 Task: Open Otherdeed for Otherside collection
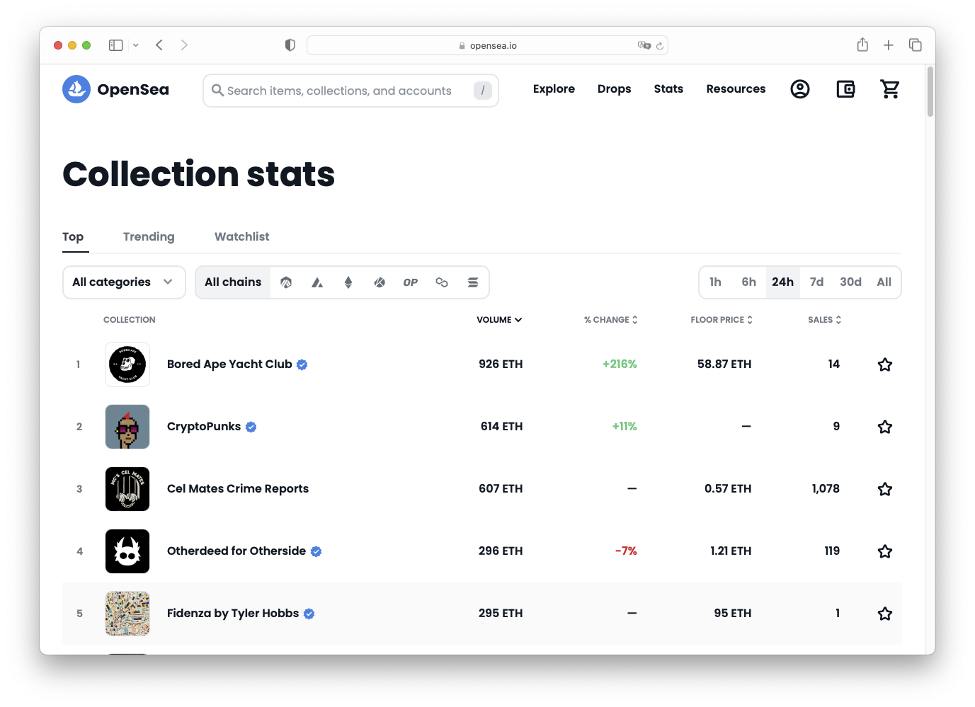(236, 551)
